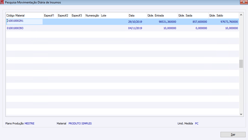Click the Numeração column header
This screenshot has width=248, height=140.
[93, 16]
